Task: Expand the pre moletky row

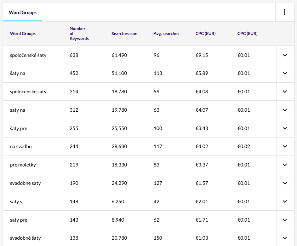Action: (x=285, y=165)
